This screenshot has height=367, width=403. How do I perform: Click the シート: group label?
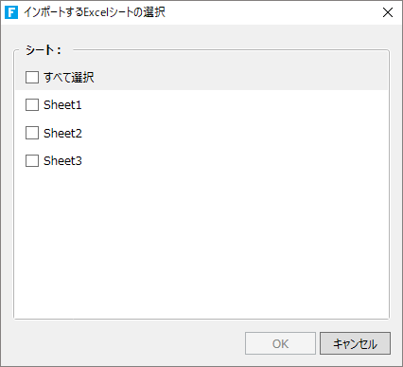click(x=44, y=50)
